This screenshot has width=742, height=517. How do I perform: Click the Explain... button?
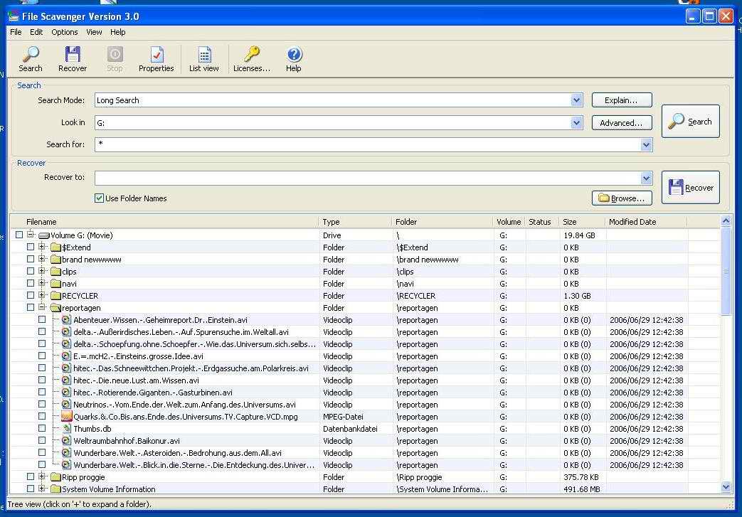(622, 100)
